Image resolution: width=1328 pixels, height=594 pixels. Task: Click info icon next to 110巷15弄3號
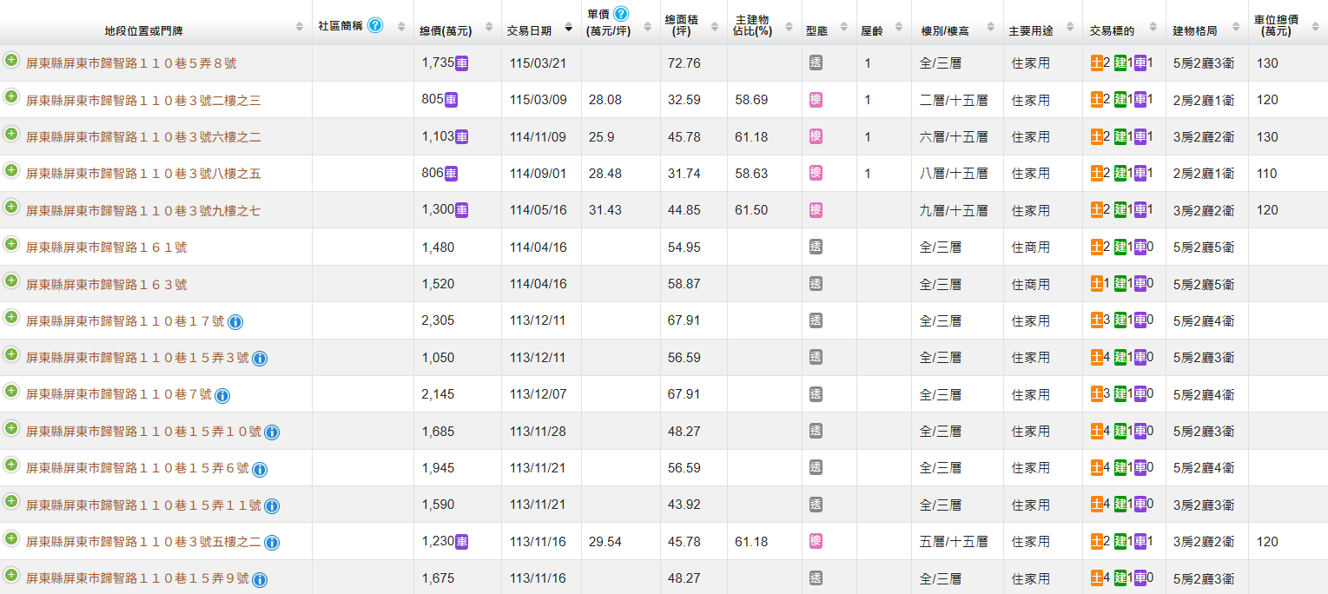point(260,359)
